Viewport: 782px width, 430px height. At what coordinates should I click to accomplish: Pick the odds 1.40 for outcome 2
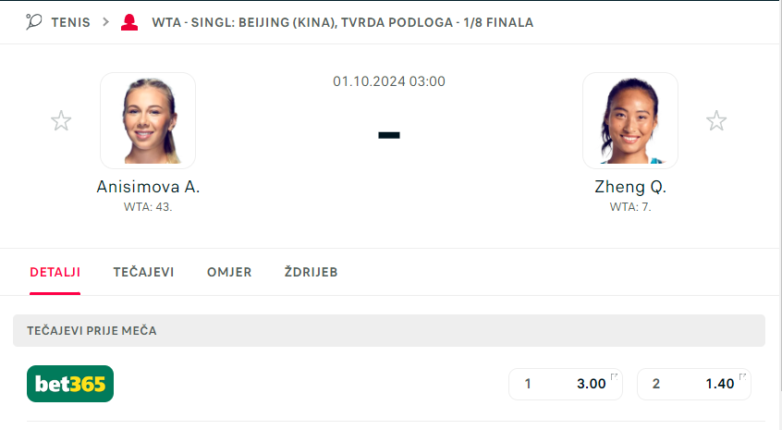[693, 384]
